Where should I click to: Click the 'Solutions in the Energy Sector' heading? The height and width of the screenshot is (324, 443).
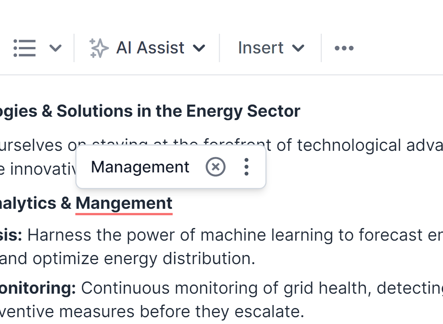click(178, 111)
